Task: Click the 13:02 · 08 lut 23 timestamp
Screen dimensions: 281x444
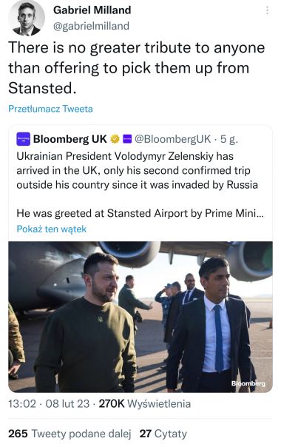Action: pos(49,403)
